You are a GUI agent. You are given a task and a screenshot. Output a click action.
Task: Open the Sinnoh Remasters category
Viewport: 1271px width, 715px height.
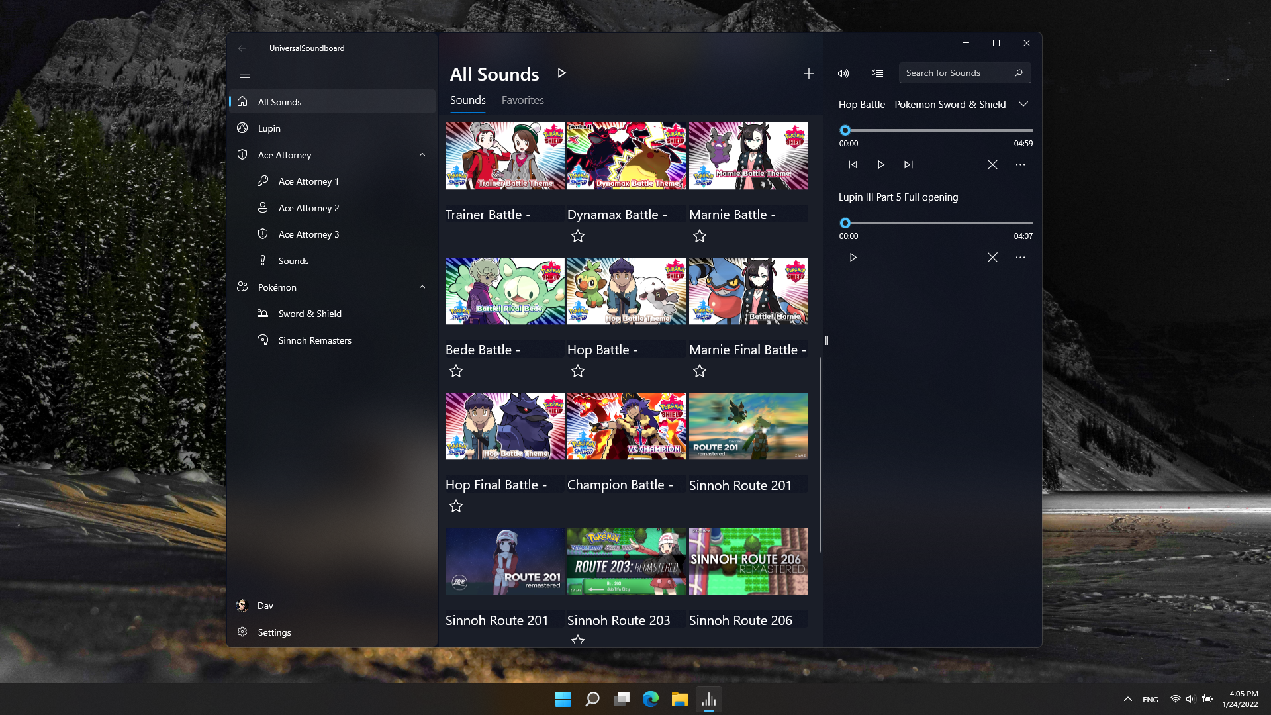pyautogui.click(x=314, y=340)
